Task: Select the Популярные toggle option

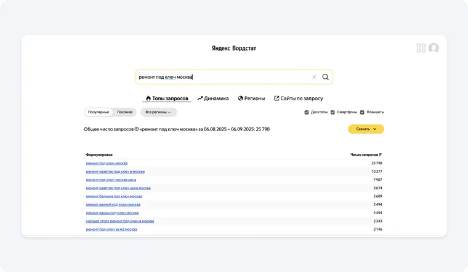Action: [99, 112]
